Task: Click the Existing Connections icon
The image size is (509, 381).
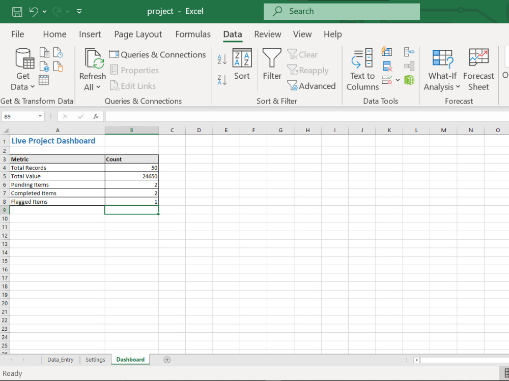Action: pos(58,67)
